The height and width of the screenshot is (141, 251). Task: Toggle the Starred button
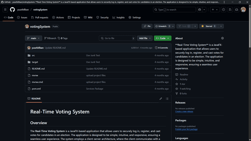pos(208,26)
